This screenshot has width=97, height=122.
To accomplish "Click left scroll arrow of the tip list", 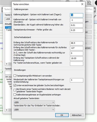I will tap(7, 64).
